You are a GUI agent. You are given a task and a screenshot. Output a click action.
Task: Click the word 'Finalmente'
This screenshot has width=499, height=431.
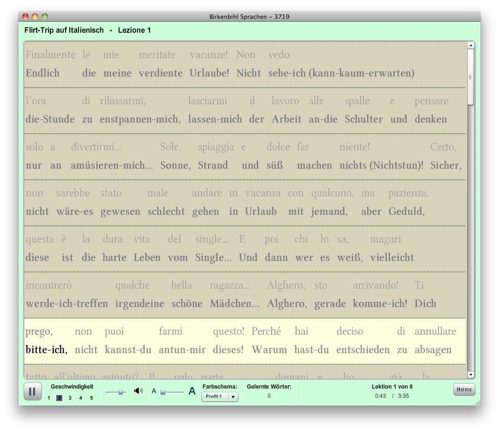50,55
